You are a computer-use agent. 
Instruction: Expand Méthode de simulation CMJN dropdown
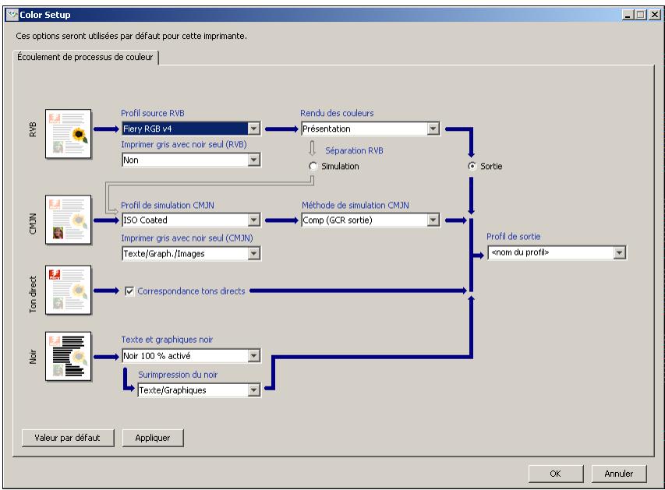tap(370, 220)
